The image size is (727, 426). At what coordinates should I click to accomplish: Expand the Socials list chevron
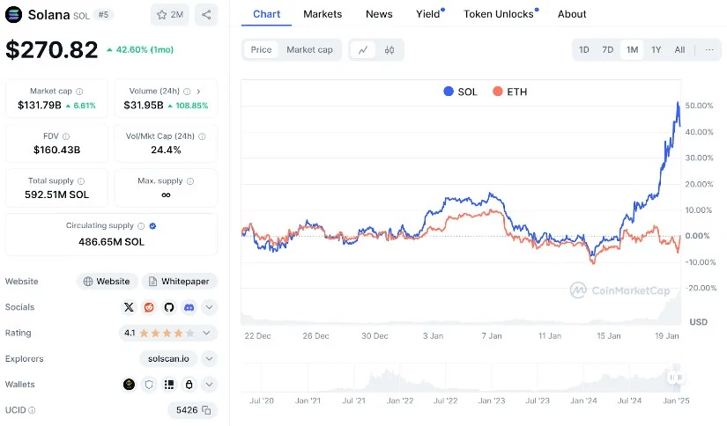click(x=209, y=307)
